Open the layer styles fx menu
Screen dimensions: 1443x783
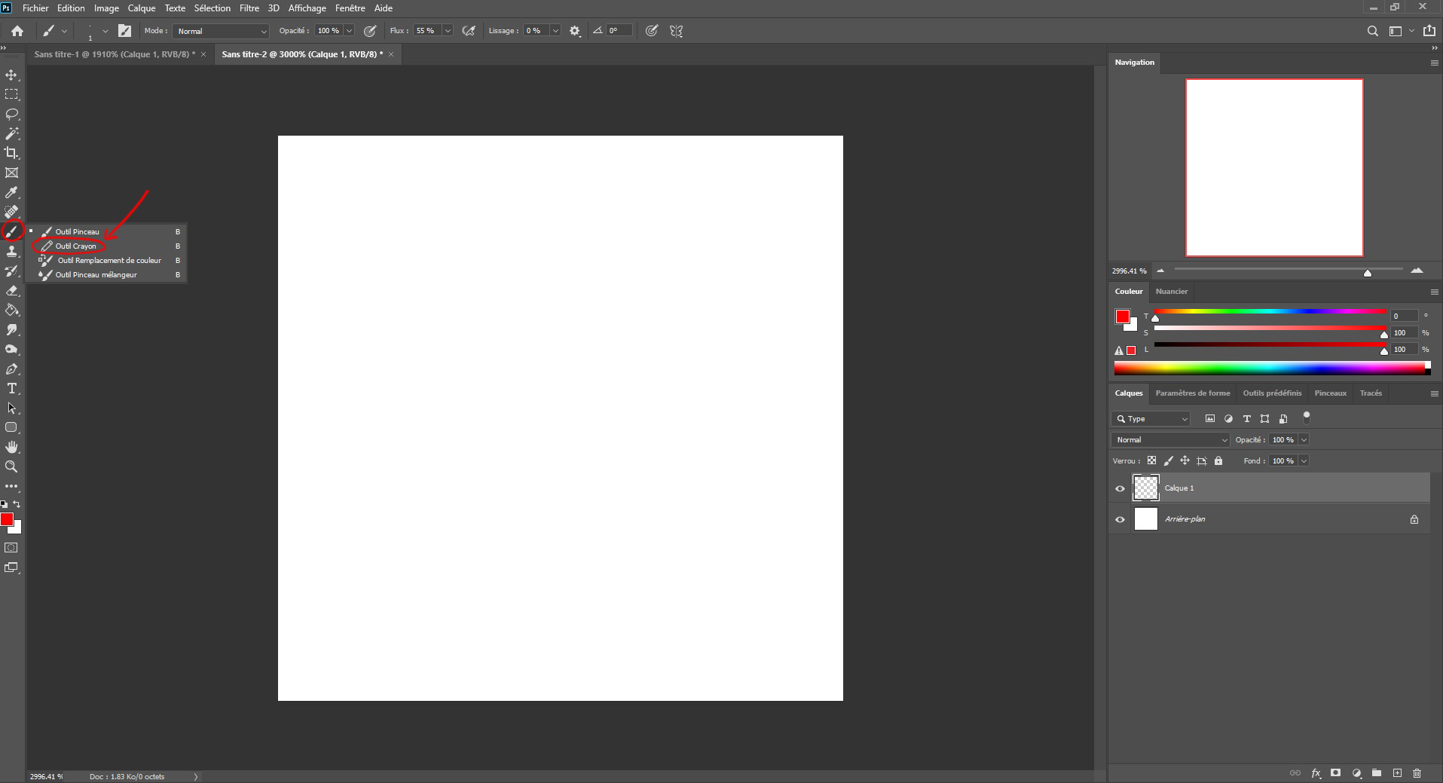pyautogui.click(x=1316, y=773)
